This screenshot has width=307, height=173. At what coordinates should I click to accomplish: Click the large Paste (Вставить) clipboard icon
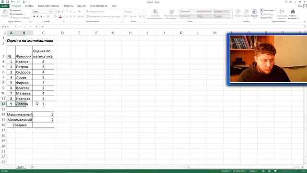click(x=5, y=12)
